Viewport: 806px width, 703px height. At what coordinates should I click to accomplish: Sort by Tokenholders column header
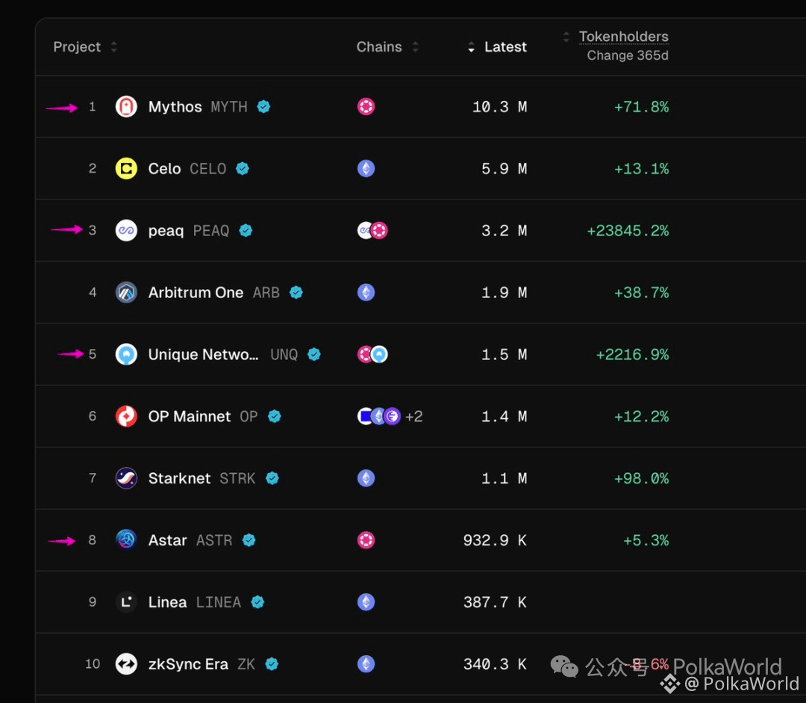click(x=623, y=37)
